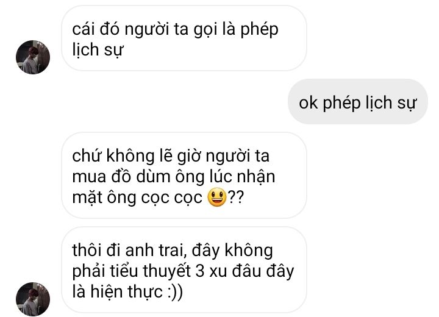Select the 'ok phép lịch sự' sent bubble
Viewport: 439px width, 317px height.
coord(357,101)
